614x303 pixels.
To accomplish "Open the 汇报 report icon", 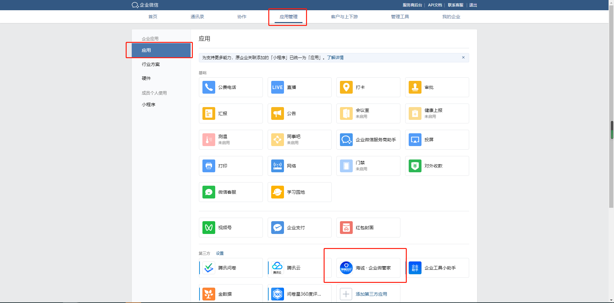I will pos(209,113).
